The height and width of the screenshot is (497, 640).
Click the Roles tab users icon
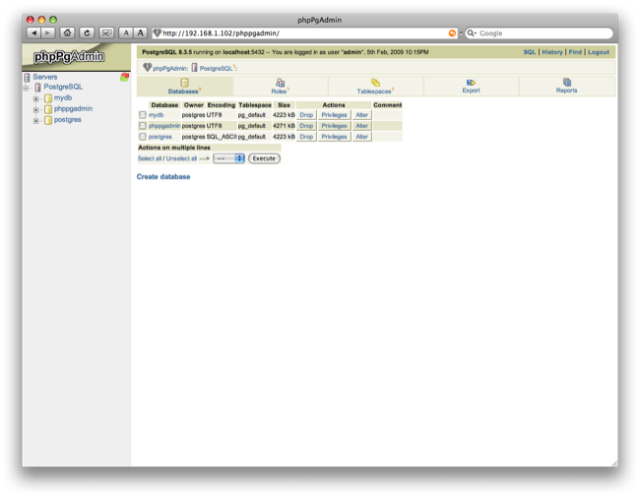(x=280, y=83)
